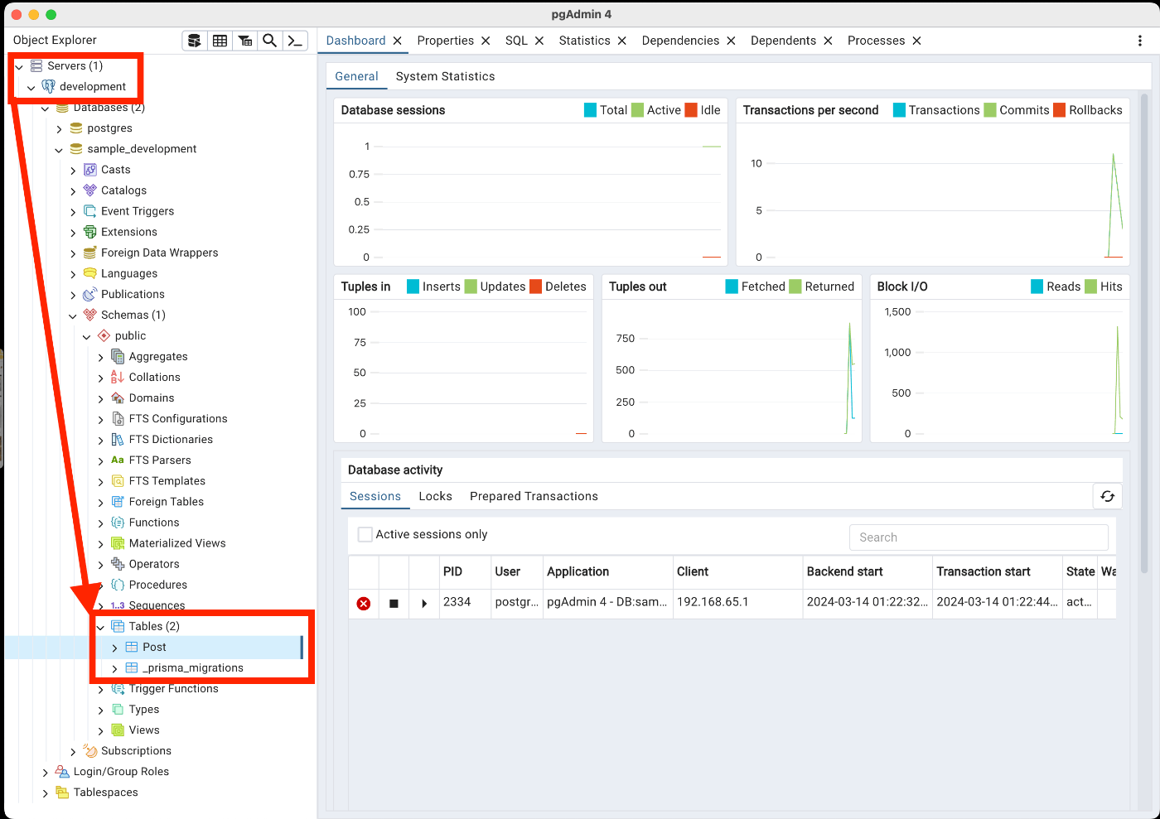Click the Extensions node icon
The height and width of the screenshot is (819, 1160).
coord(90,232)
